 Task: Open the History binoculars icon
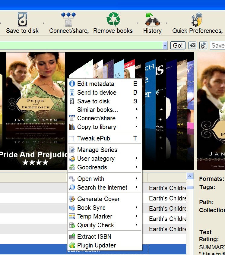[152, 19]
